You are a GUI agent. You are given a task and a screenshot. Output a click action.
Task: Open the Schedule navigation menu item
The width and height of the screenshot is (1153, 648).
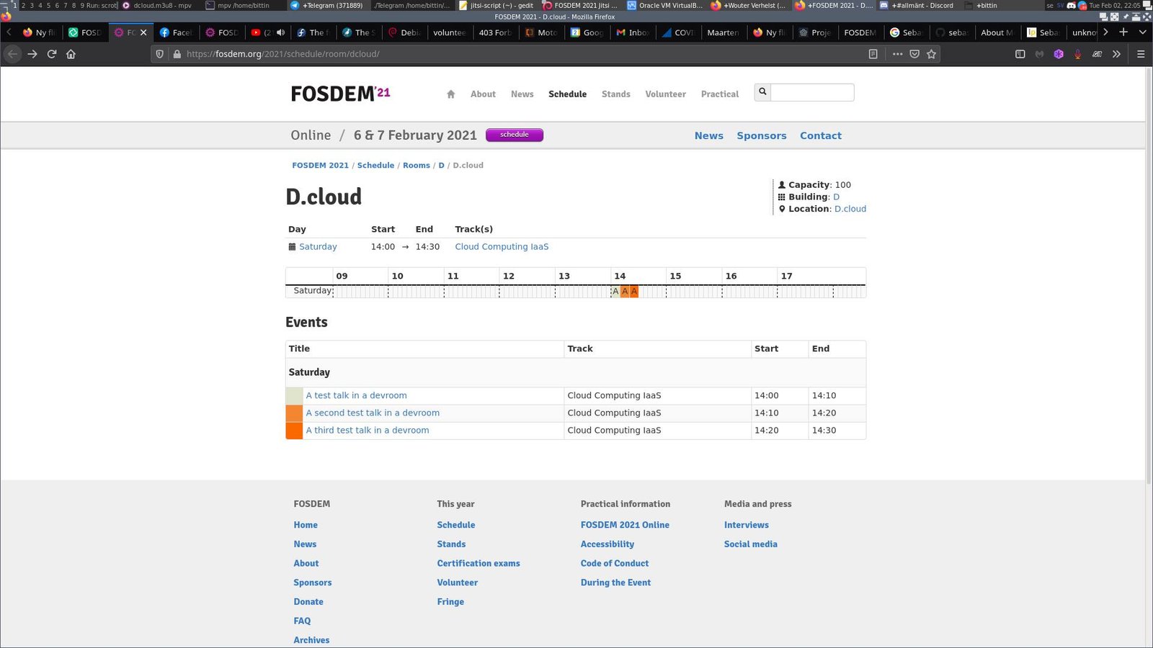tap(567, 94)
